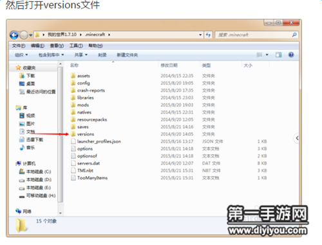Click the search .minecraft input field

pos(254,35)
